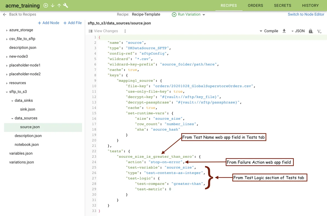Open the SECRETS tab
This screenshot has width=327, height=216.
click(283, 5)
